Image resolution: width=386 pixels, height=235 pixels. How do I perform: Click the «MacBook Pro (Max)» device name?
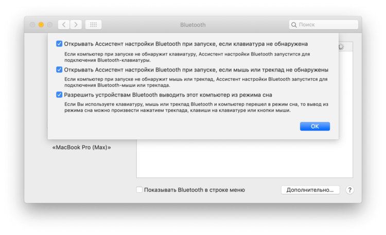pos(81,148)
